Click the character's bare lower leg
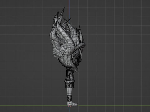The height and width of the screenshot is (112, 150). (70, 91)
